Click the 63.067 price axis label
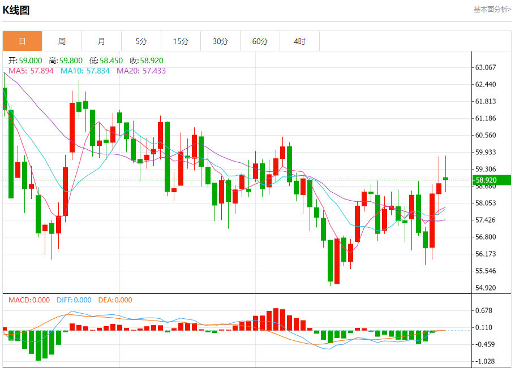The image size is (515, 368). pos(486,68)
